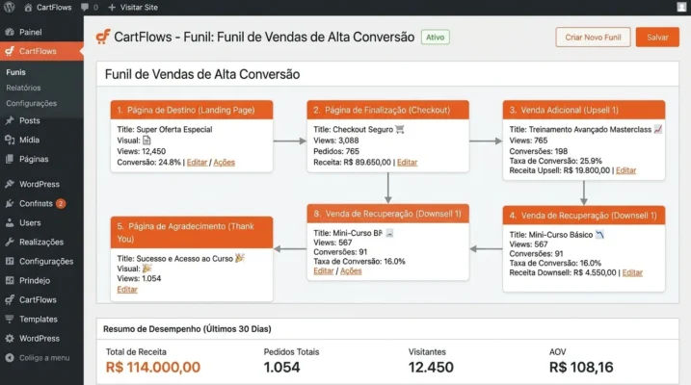Click Editar link in Thank You card

[127, 290]
